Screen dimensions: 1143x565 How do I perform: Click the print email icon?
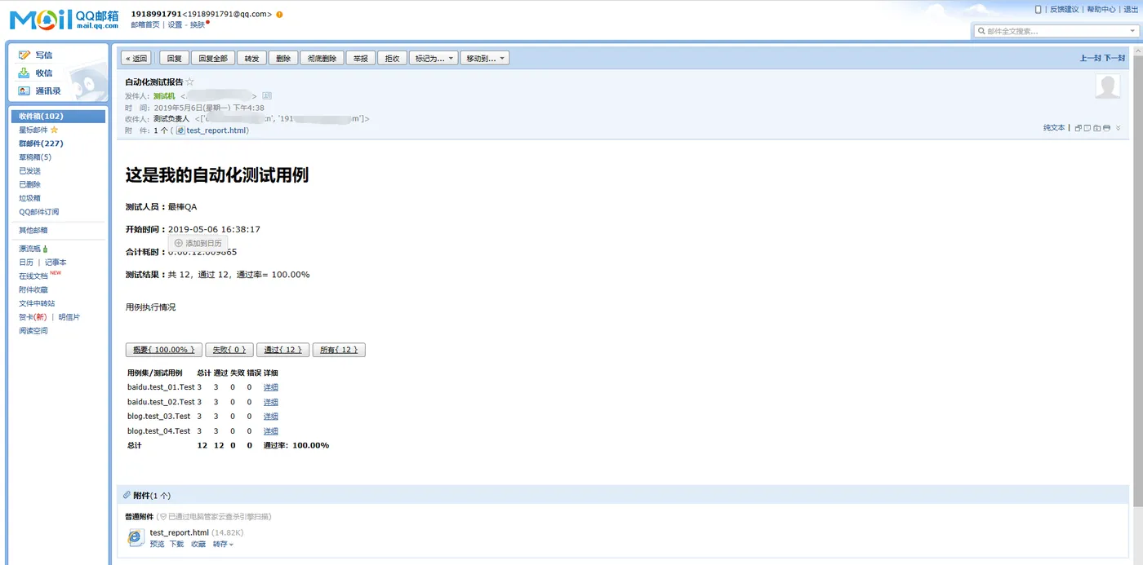coord(1107,128)
